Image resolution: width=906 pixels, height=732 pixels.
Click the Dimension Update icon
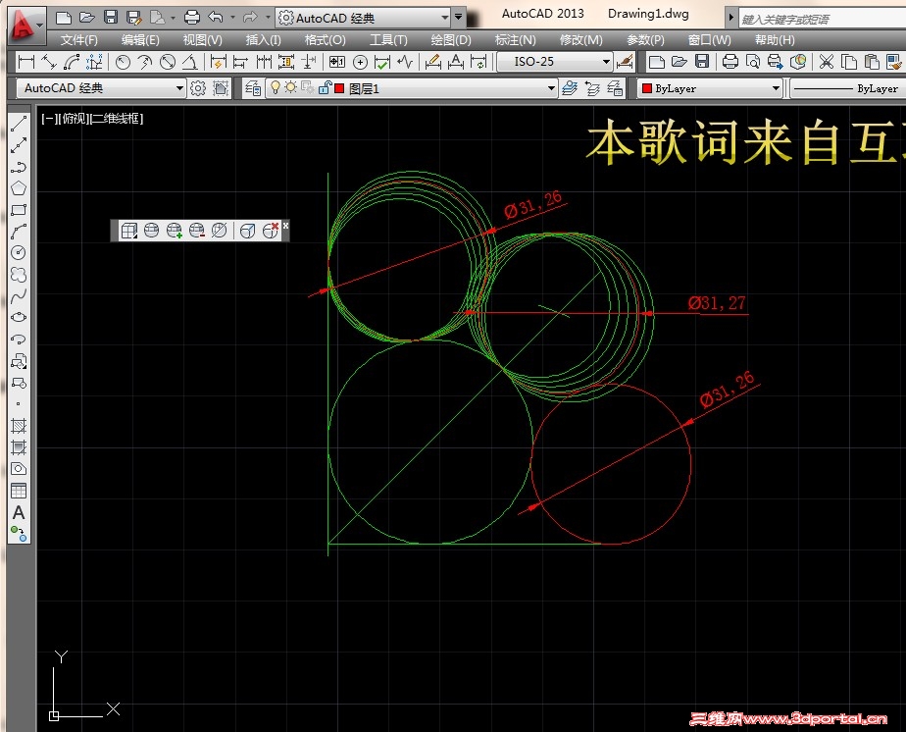479,61
